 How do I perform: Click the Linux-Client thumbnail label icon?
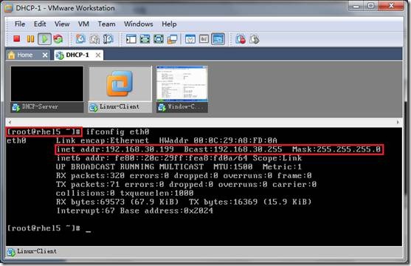(93, 107)
